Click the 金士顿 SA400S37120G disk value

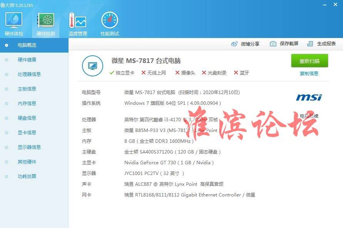pos(172,152)
